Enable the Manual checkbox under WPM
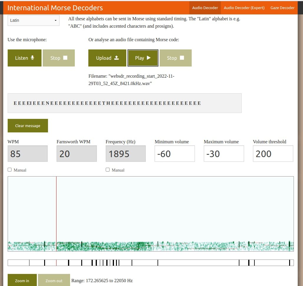The image size is (303, 286). 10,169
